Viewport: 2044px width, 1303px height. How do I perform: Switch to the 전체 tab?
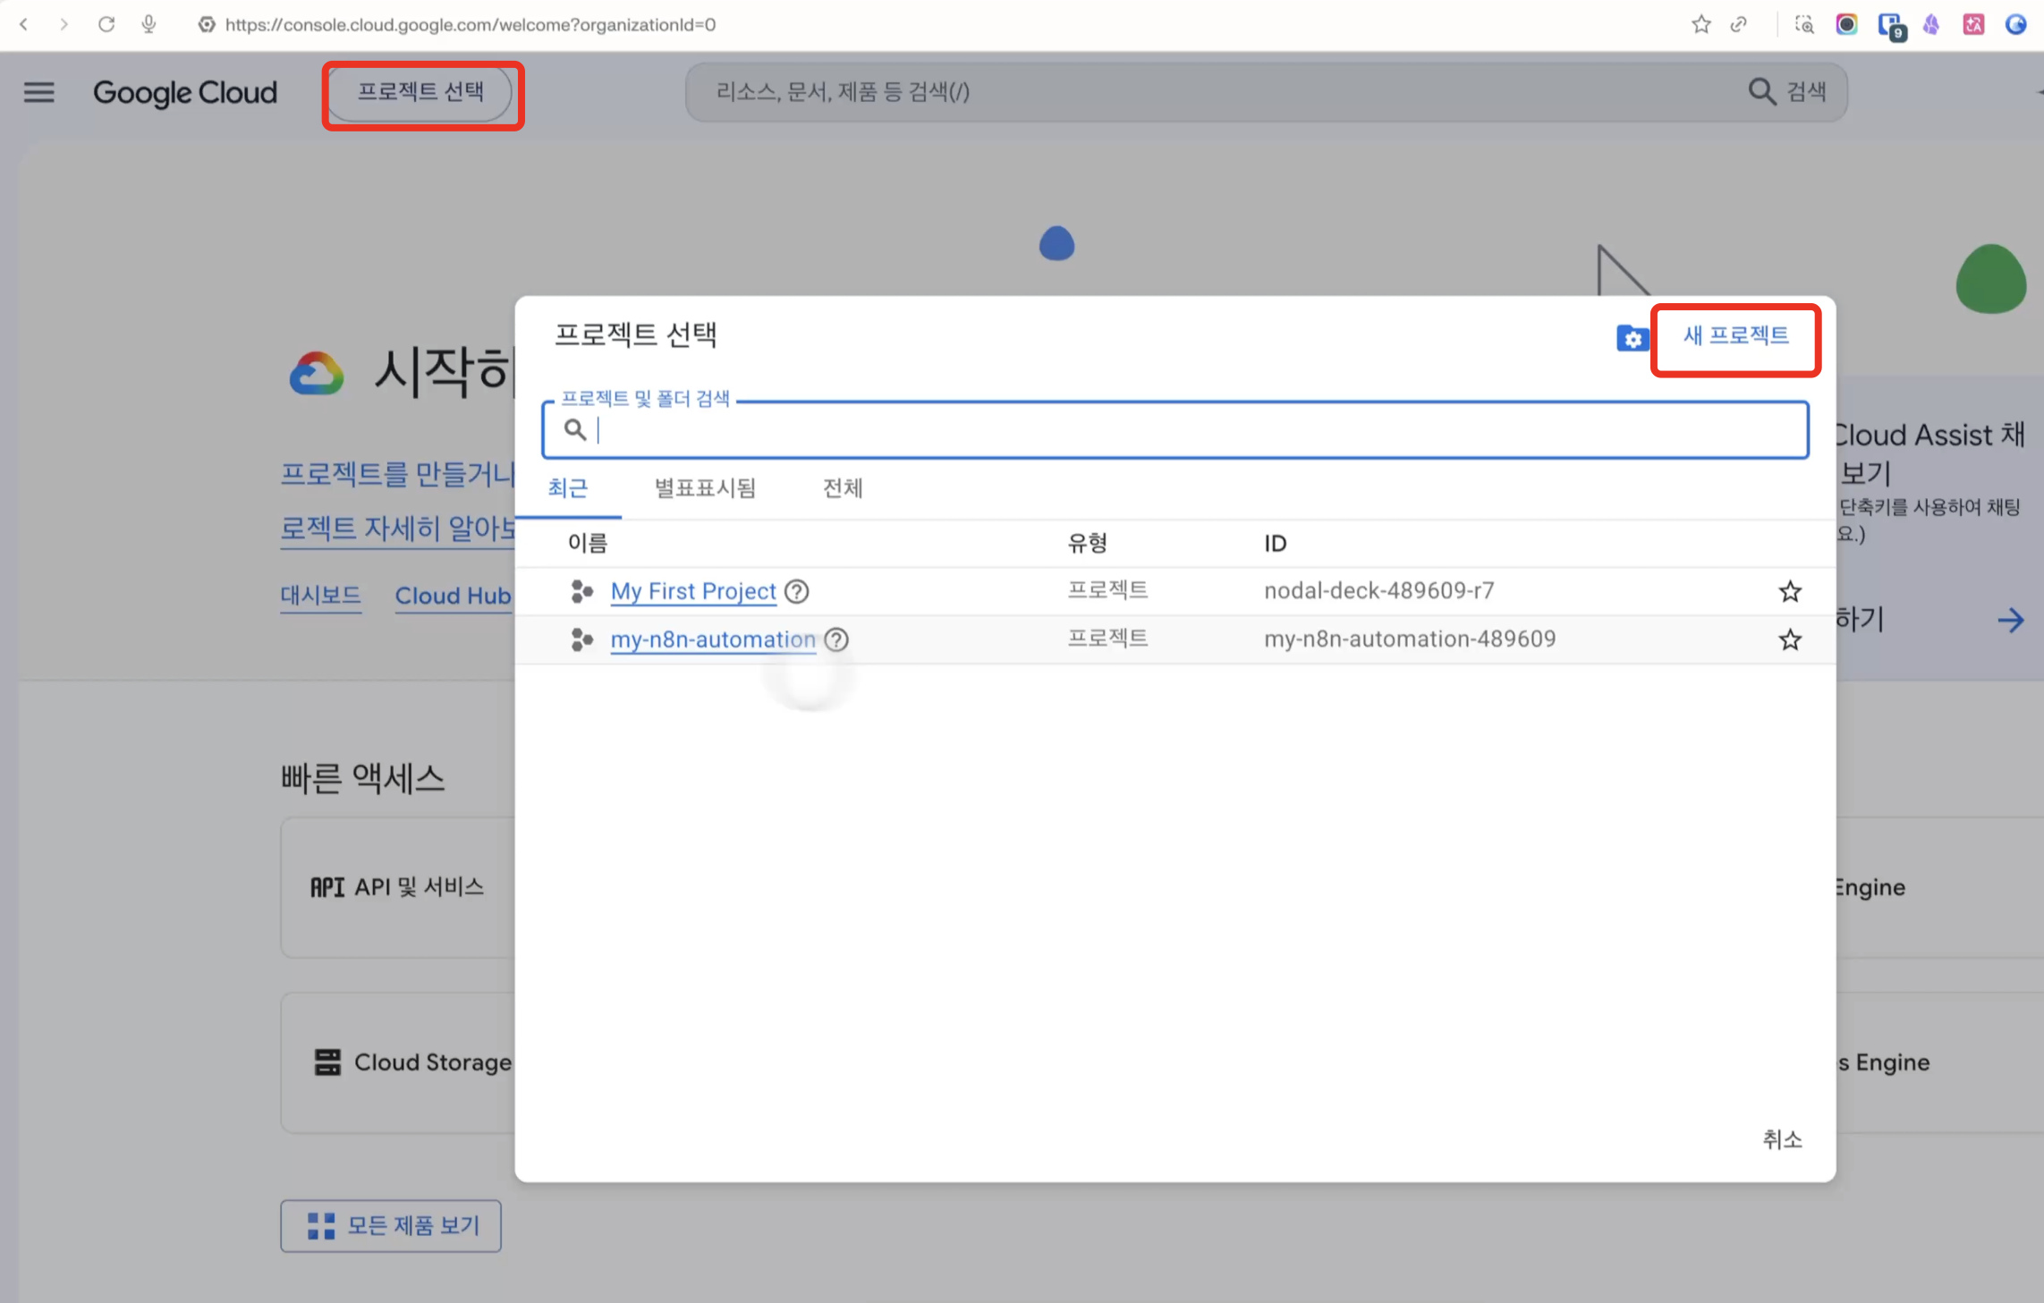tap(843, 488)
